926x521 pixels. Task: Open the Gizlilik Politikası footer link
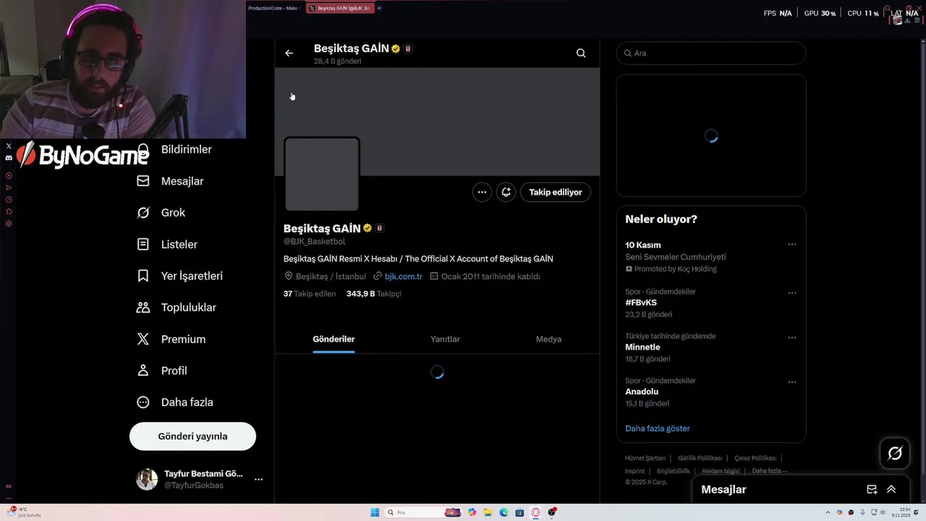point(700,458)
